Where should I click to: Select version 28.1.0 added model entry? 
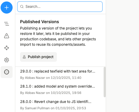[60, 89]
